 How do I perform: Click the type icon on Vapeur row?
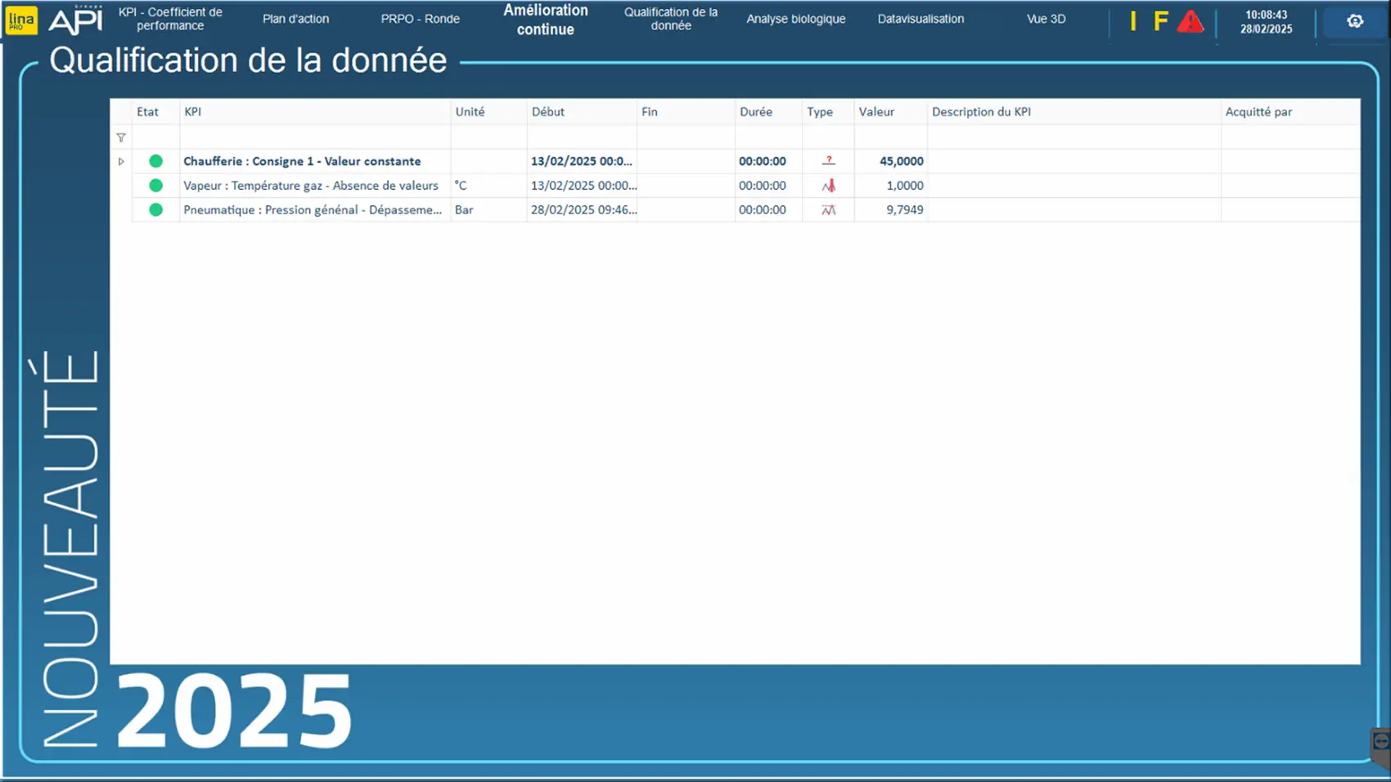click(828, 186)
